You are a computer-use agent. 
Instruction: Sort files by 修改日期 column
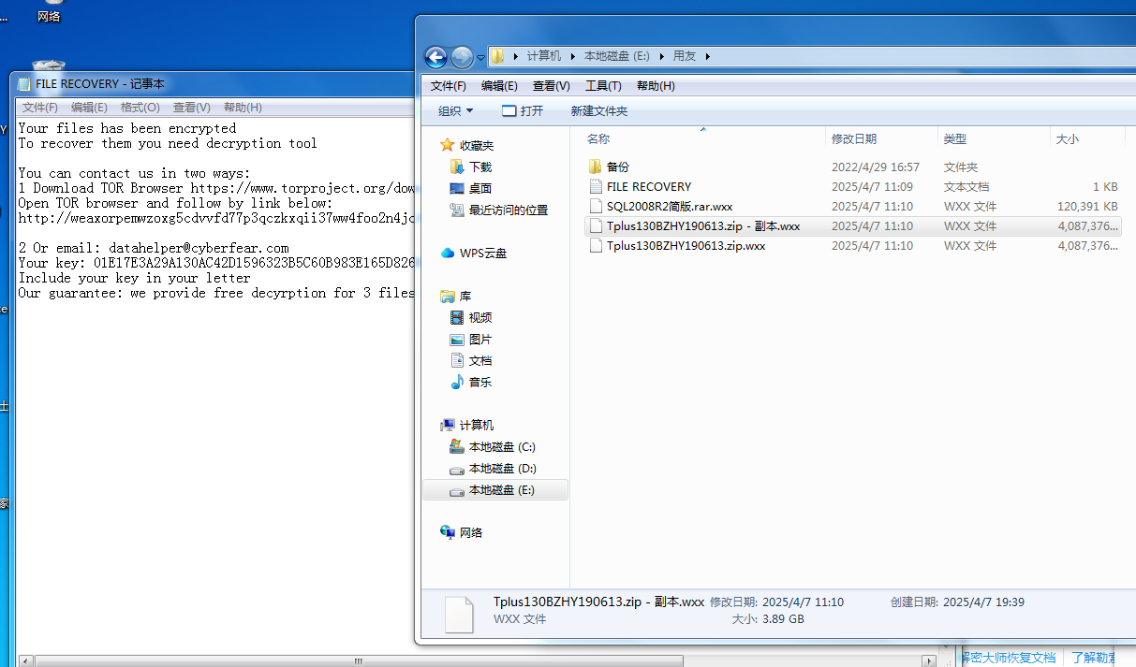click(853, 138)
